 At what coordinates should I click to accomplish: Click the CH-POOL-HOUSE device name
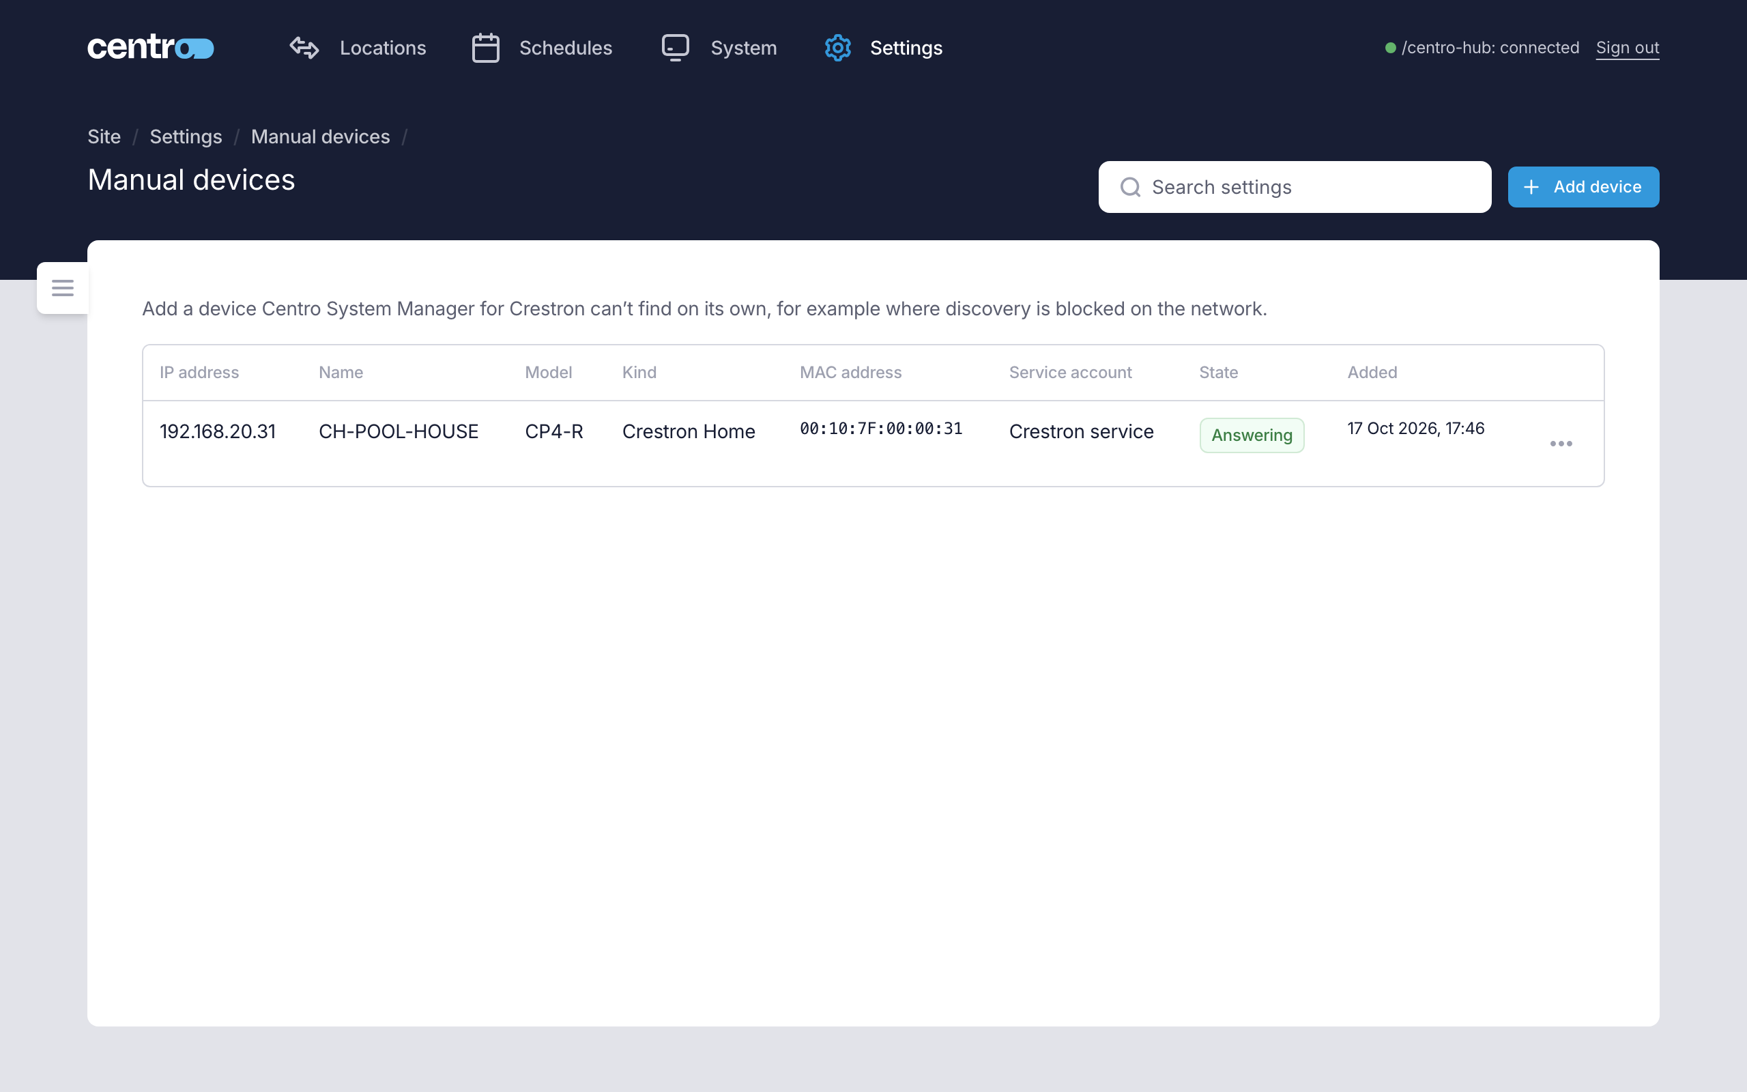point(399,431)
